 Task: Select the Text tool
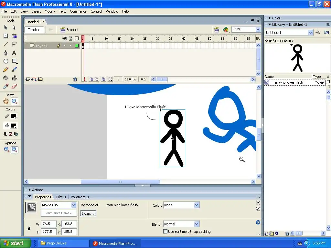[14, 53]
